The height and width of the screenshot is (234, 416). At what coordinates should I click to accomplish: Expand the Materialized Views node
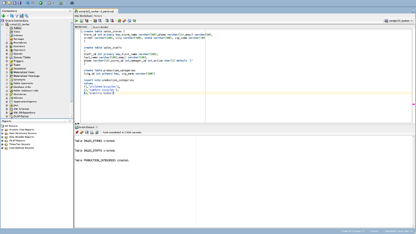7,72
